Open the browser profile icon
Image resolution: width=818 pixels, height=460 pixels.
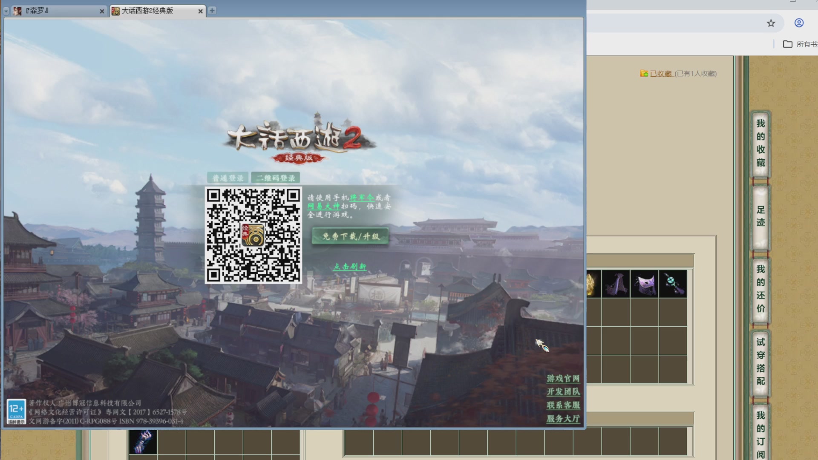(799, 23)
